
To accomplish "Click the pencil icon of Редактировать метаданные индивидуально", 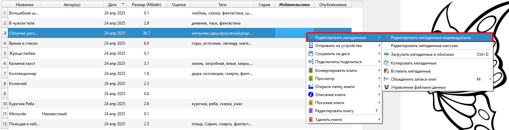I will [387, 38].
